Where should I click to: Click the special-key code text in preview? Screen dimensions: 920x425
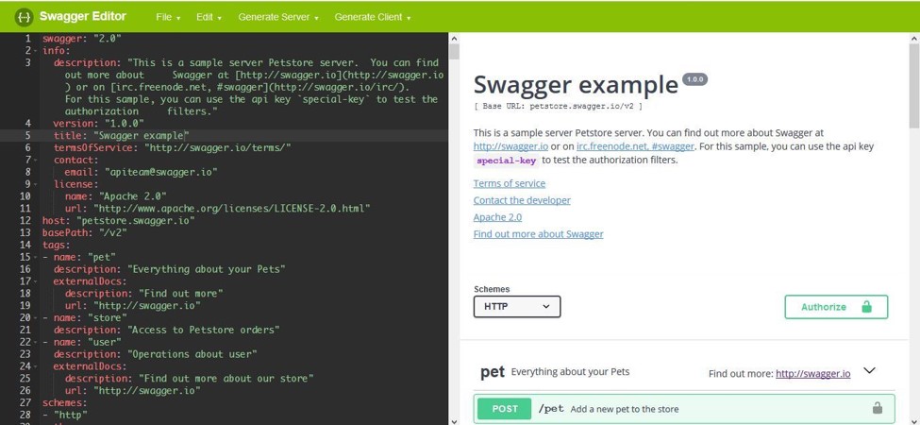tap(508, 161)
